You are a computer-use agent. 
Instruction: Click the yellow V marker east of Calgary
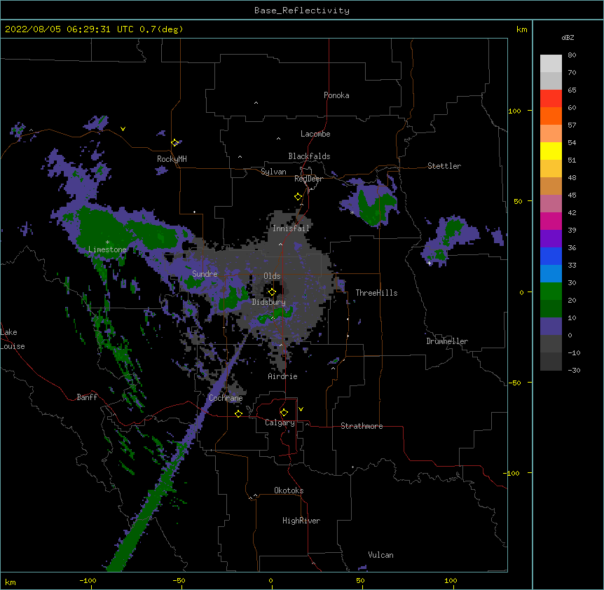301,409
